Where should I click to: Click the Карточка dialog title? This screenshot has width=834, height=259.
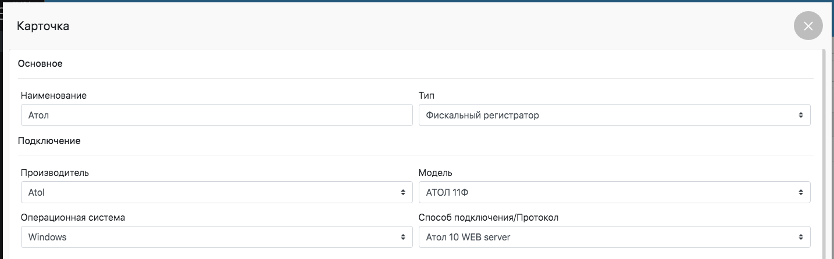[x=43, y=26]
